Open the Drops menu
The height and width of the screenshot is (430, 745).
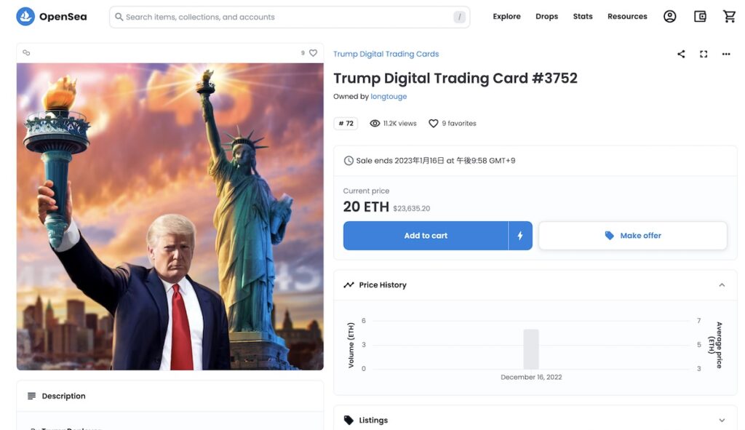(x=546, y=17)
